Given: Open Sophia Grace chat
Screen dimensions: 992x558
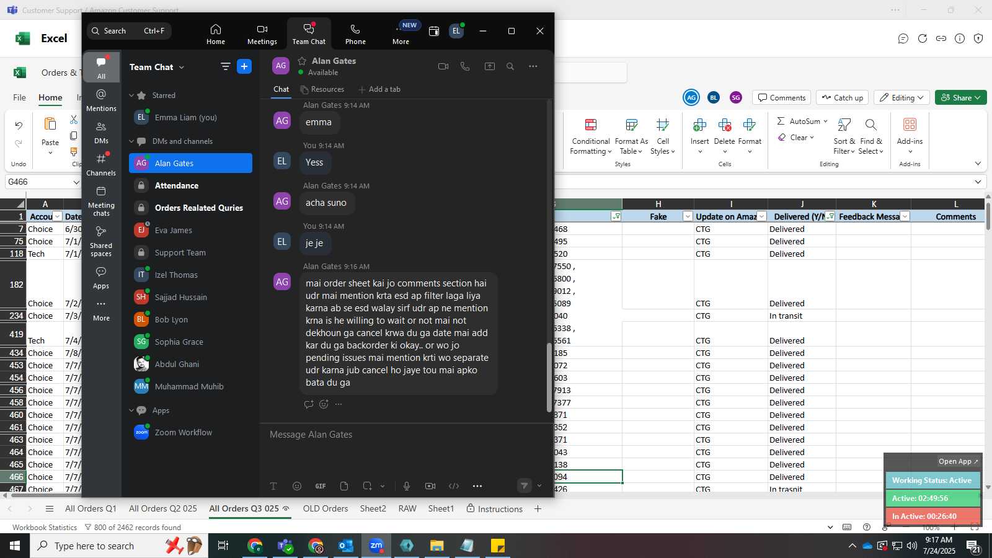Looking at the screenshot, I should (x=190, y=342).
